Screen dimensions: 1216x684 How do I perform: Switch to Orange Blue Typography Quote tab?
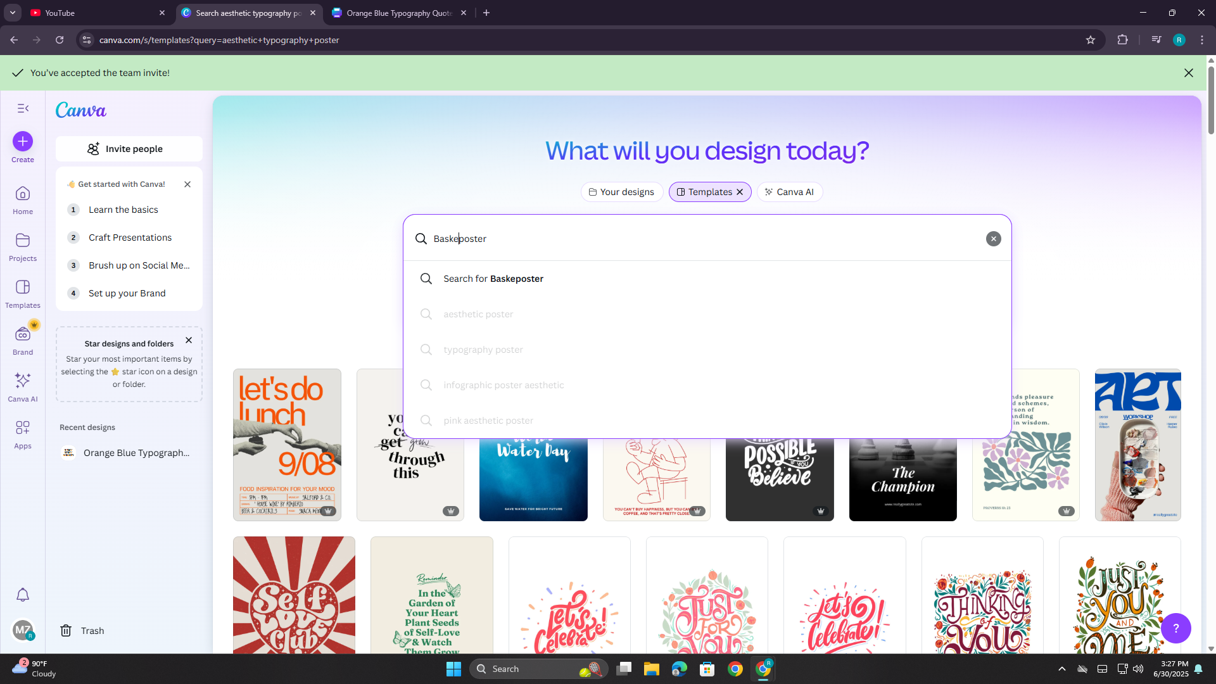[x=399, y=13]
